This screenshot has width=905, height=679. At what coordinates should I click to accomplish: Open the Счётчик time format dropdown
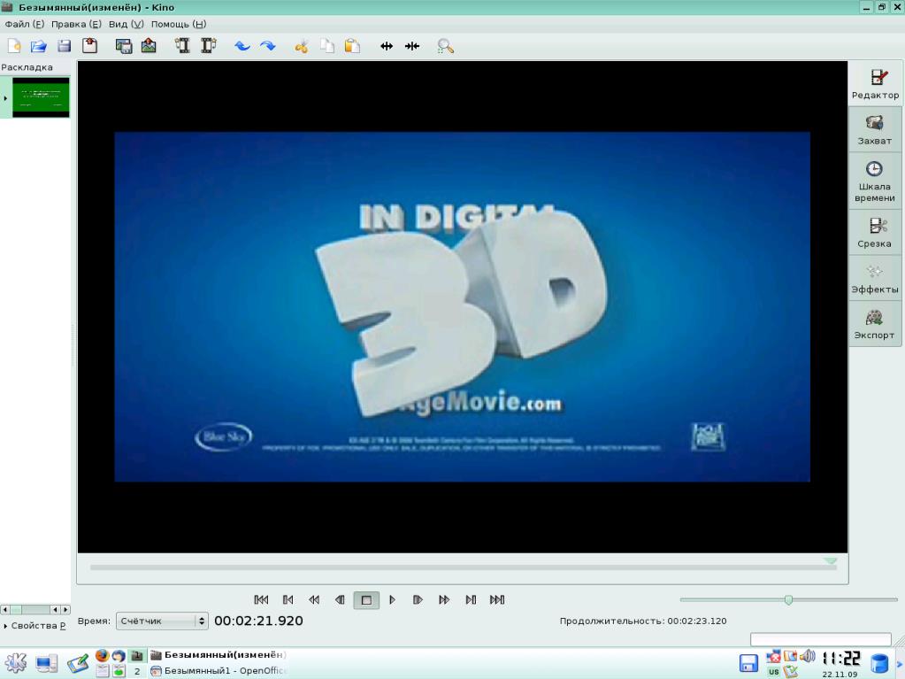[162, 621]
